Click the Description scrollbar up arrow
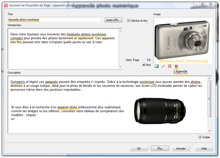Screen dimensions: 220x158 (209, 77)
